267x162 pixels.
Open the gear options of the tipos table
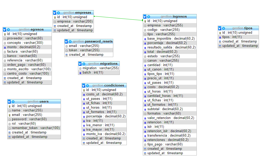223,29
